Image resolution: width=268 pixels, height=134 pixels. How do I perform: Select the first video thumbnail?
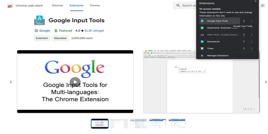click(99, 124)
